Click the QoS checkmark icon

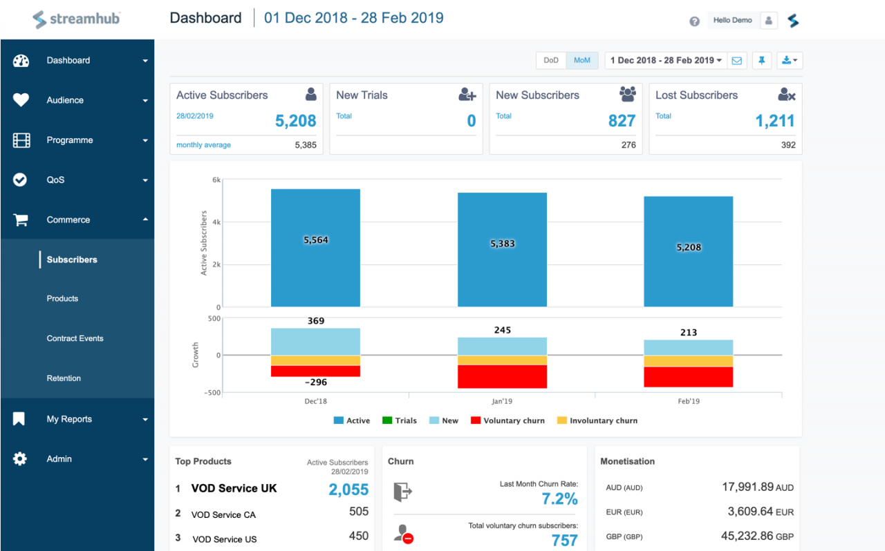21,180
